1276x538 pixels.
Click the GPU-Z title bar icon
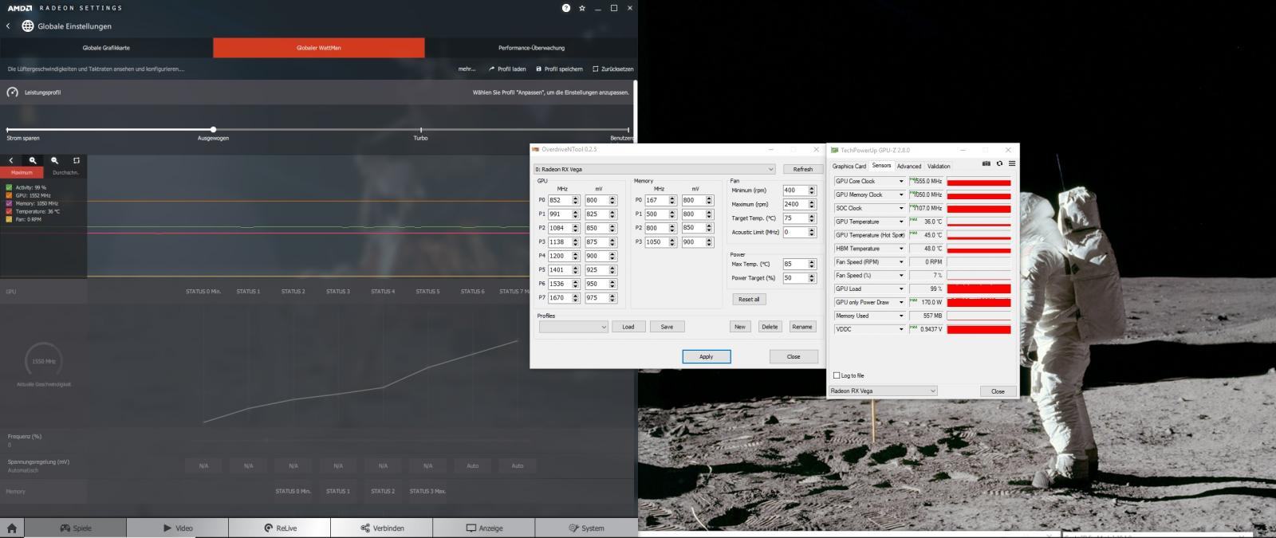pyautogui.click(x=834, y=150)
